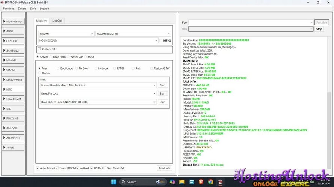Select the Write Flash radio button
334x187 pixels.
coord(68,57)
